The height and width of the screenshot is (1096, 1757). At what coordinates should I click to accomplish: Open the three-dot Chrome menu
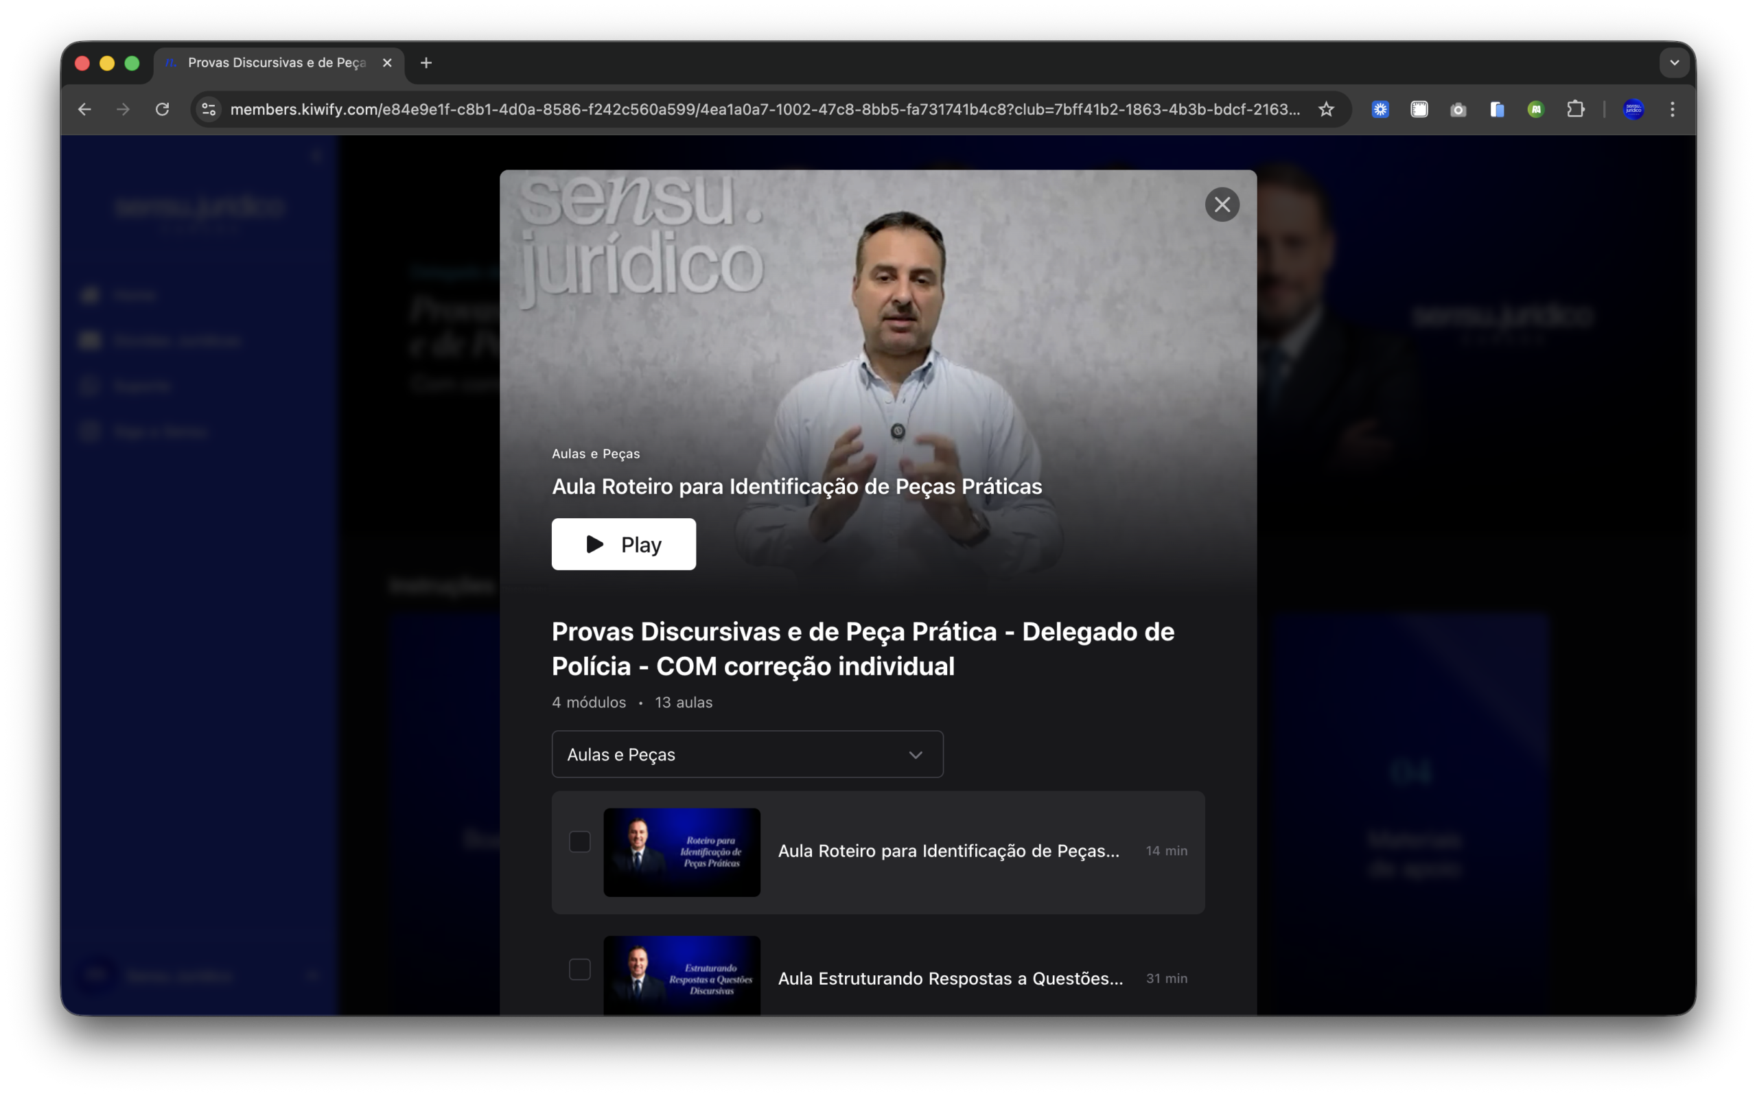pos(1673,109)
